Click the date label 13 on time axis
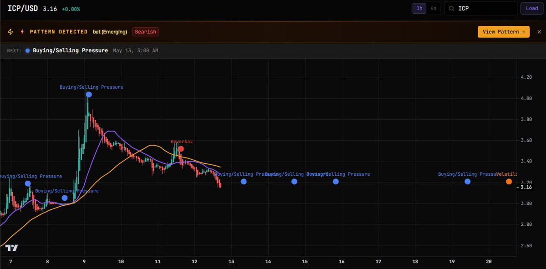This screenshot has width=546, height=269. 231,262
